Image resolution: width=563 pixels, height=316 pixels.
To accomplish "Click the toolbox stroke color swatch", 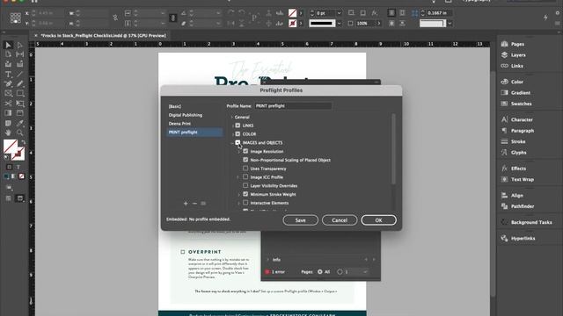I will [18, 154].
